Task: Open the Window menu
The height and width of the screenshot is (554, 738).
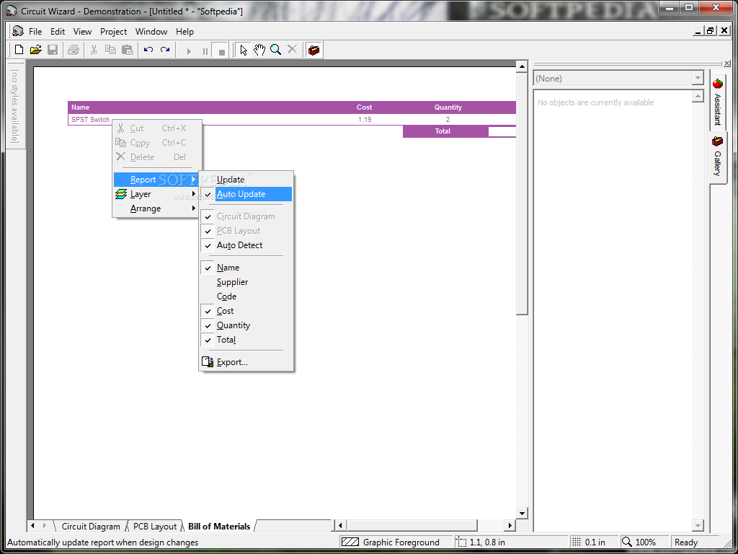Action: coord(151,32)
